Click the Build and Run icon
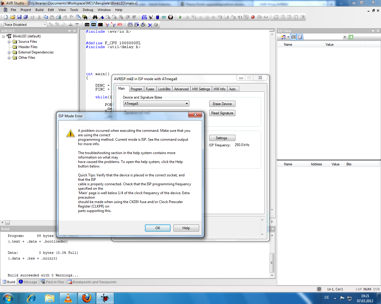Screen dimensions: 381x304 (x=137, y=25)
